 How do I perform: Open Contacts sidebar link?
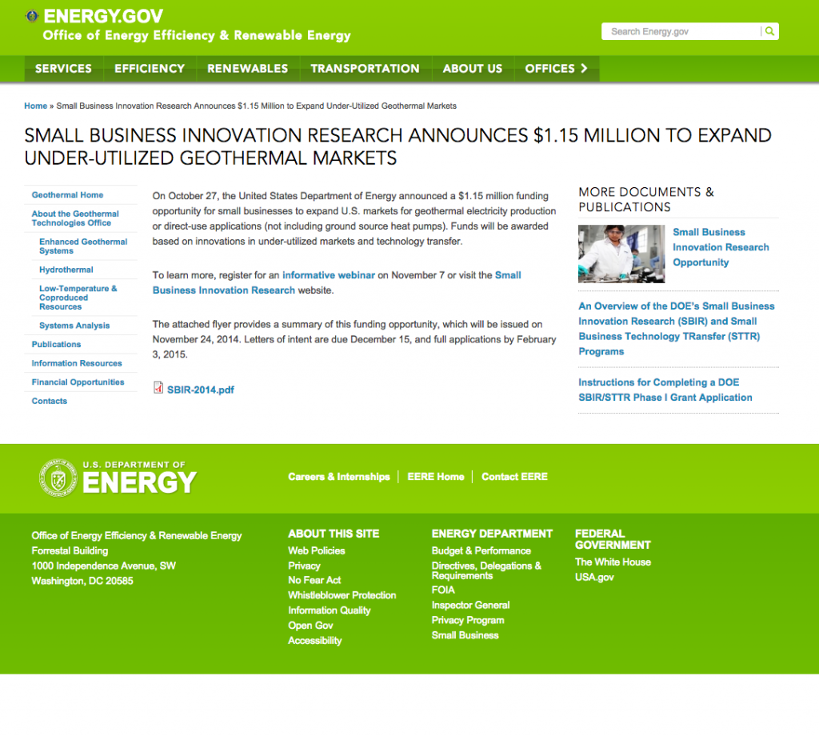coord(50,401)
